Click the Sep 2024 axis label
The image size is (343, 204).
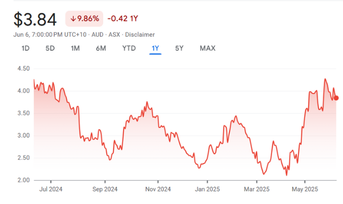pos(104,189)
